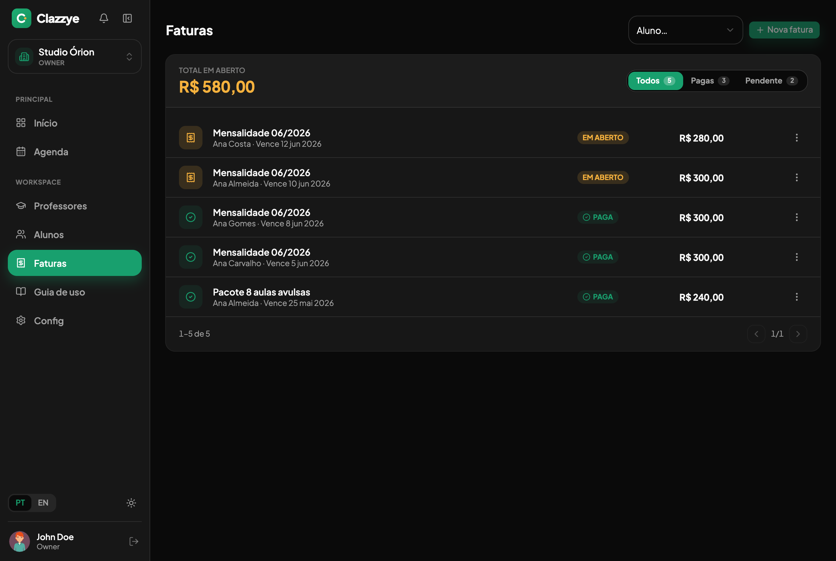Viewport: 836px width, 561px height.
Task: Click the Guia de uso book icon
Action: [21, 292]
